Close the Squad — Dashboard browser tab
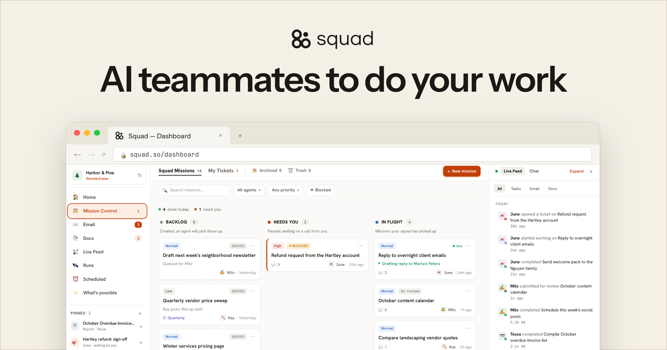Image resolution: width=667 pixels, height=350 pixels. (x=220, y=135)
